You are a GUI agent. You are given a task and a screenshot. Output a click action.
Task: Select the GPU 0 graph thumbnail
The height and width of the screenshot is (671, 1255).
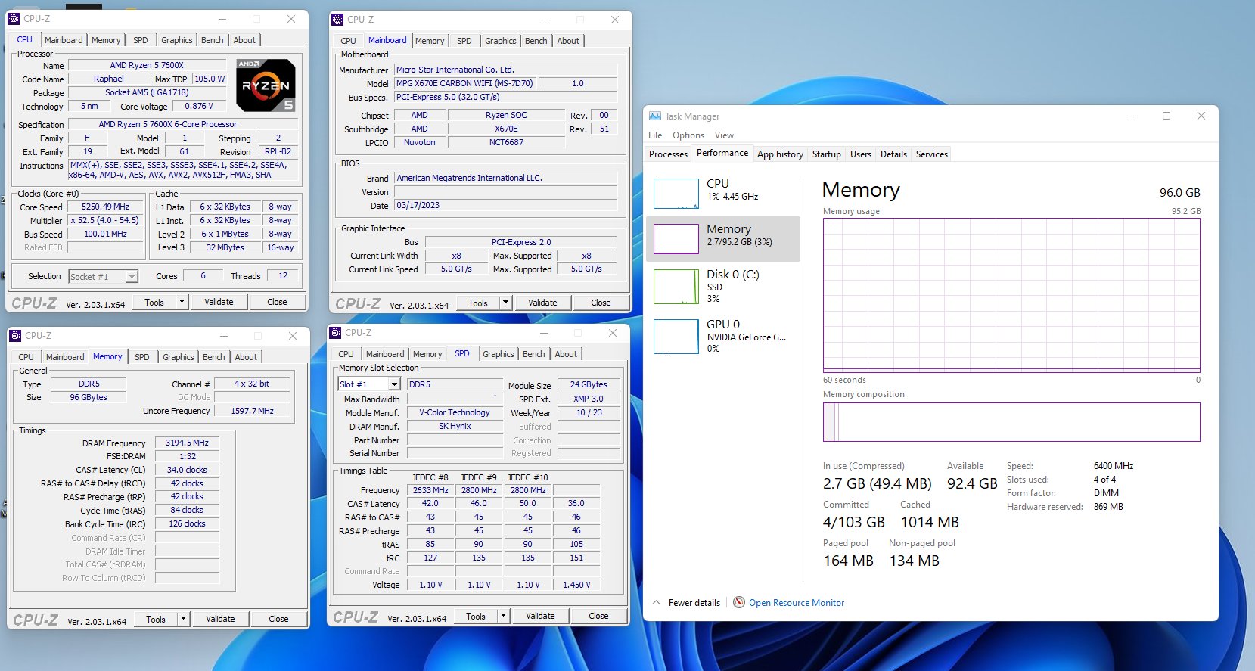[676, 337]
